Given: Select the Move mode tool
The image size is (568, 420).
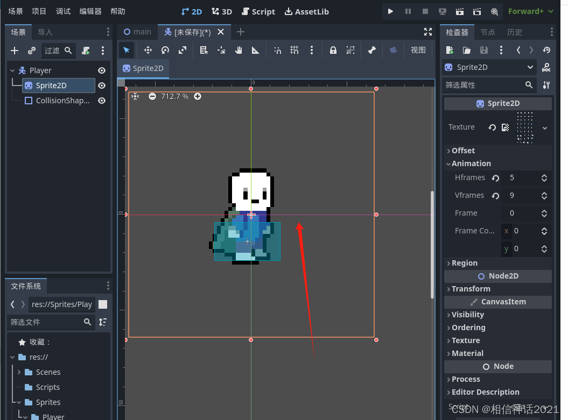Looking at the screenshot, I should (x=148, y=50).
